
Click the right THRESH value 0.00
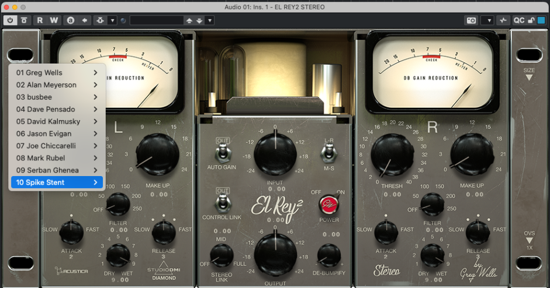pyautogui.click(x=392, y=195)
